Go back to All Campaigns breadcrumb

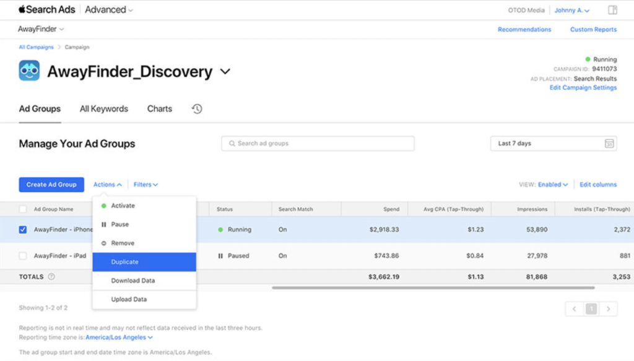click(36, 47)
